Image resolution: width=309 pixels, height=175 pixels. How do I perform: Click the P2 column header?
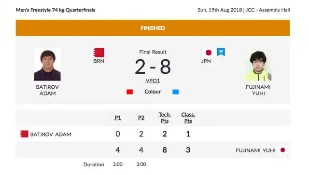[141, 118]
